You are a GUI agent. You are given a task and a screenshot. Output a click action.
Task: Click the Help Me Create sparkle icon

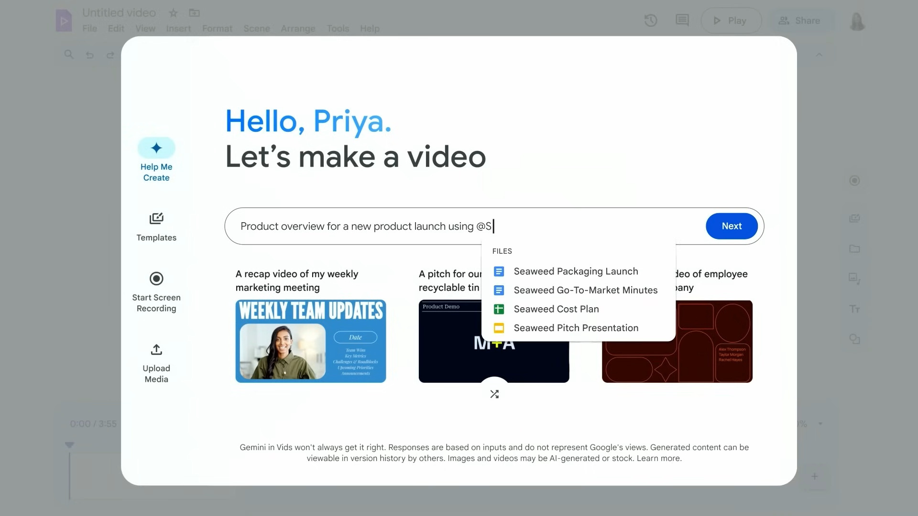[x=156, y=148]
